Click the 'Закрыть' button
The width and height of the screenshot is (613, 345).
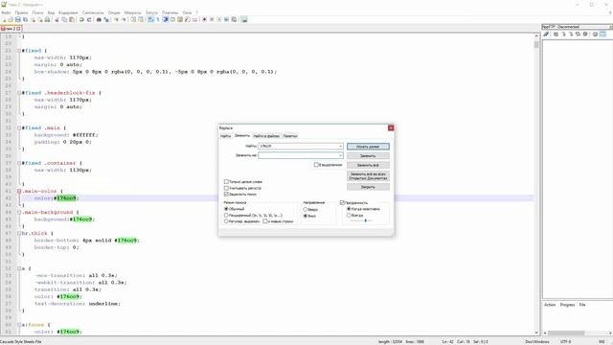(x=368, y=187)
